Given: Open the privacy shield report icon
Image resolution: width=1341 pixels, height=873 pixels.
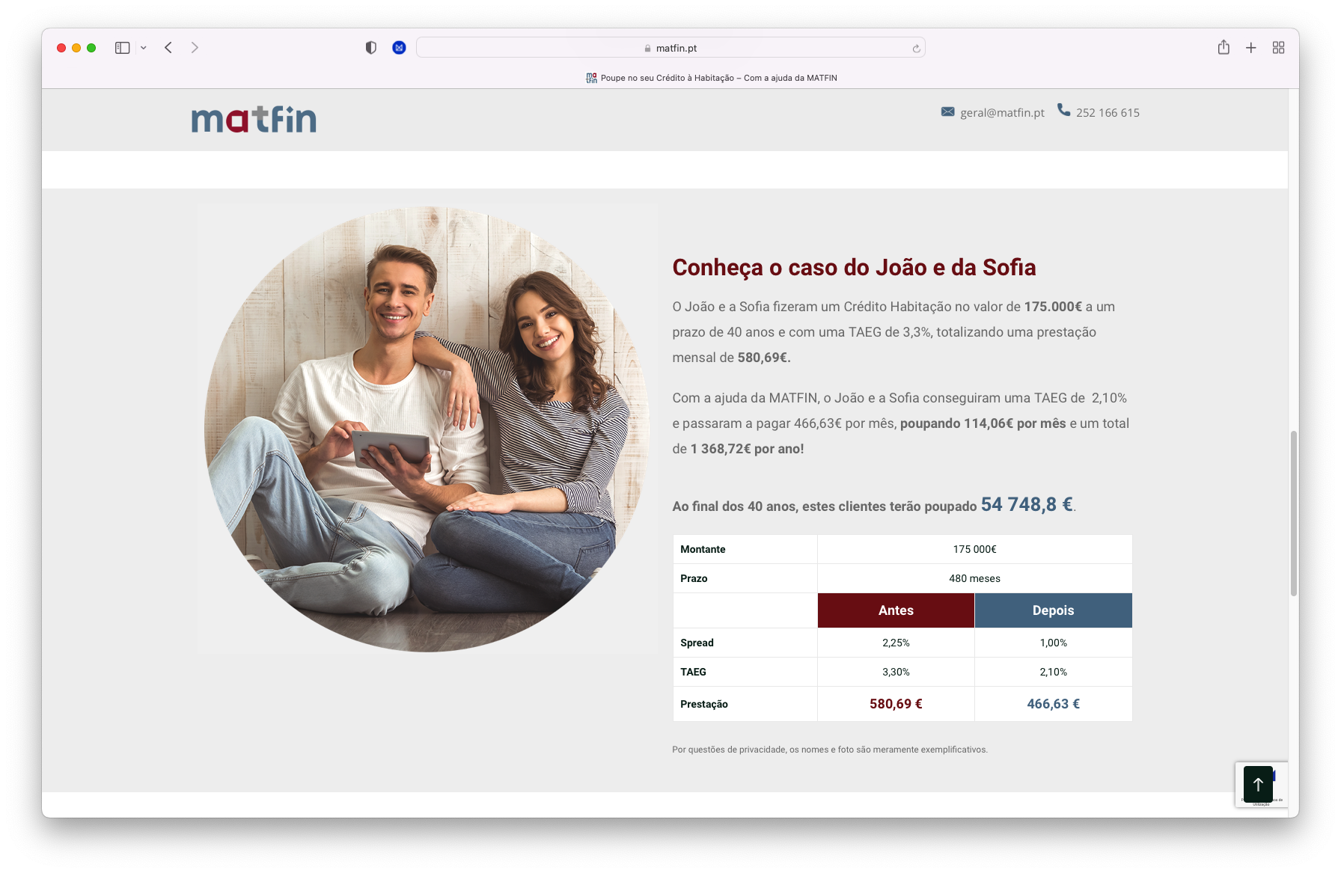Looking at the screenshot, I should point(370,48).
